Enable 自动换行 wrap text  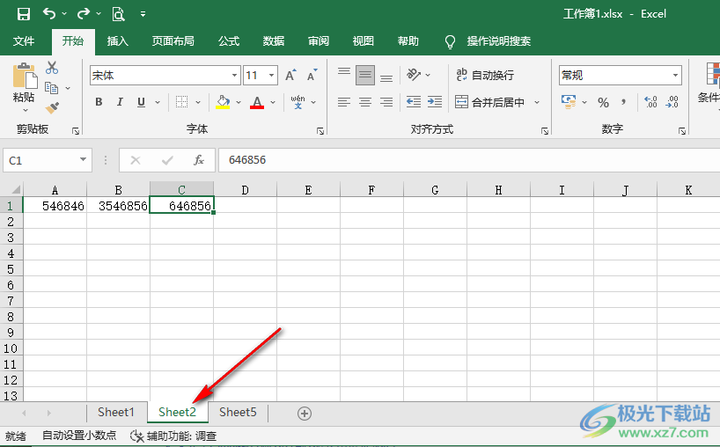[485, 75]
